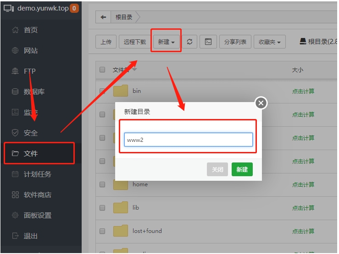Viewport: 339px width, 254px height.
Task: Go to 软件商店 in the sidebar
Action: click(x=38, y=195)
